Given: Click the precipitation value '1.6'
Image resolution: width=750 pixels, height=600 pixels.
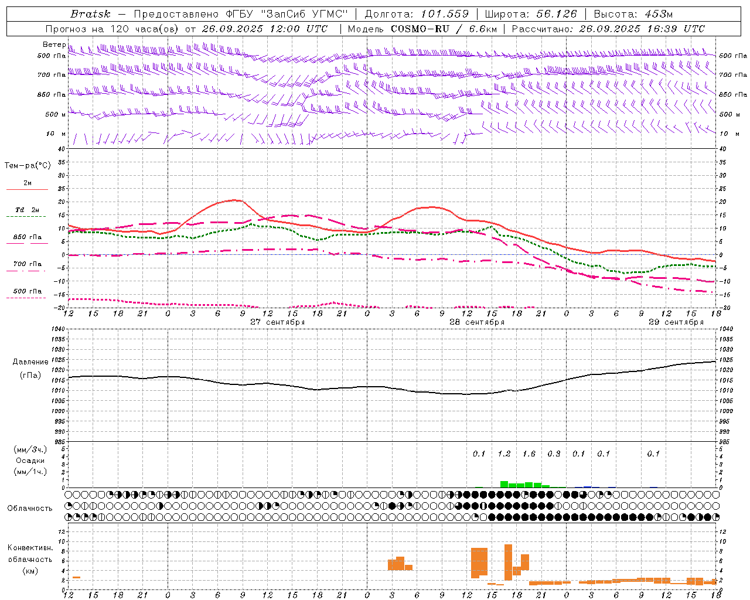Looking at the screenshot, I should pos(529,454).
